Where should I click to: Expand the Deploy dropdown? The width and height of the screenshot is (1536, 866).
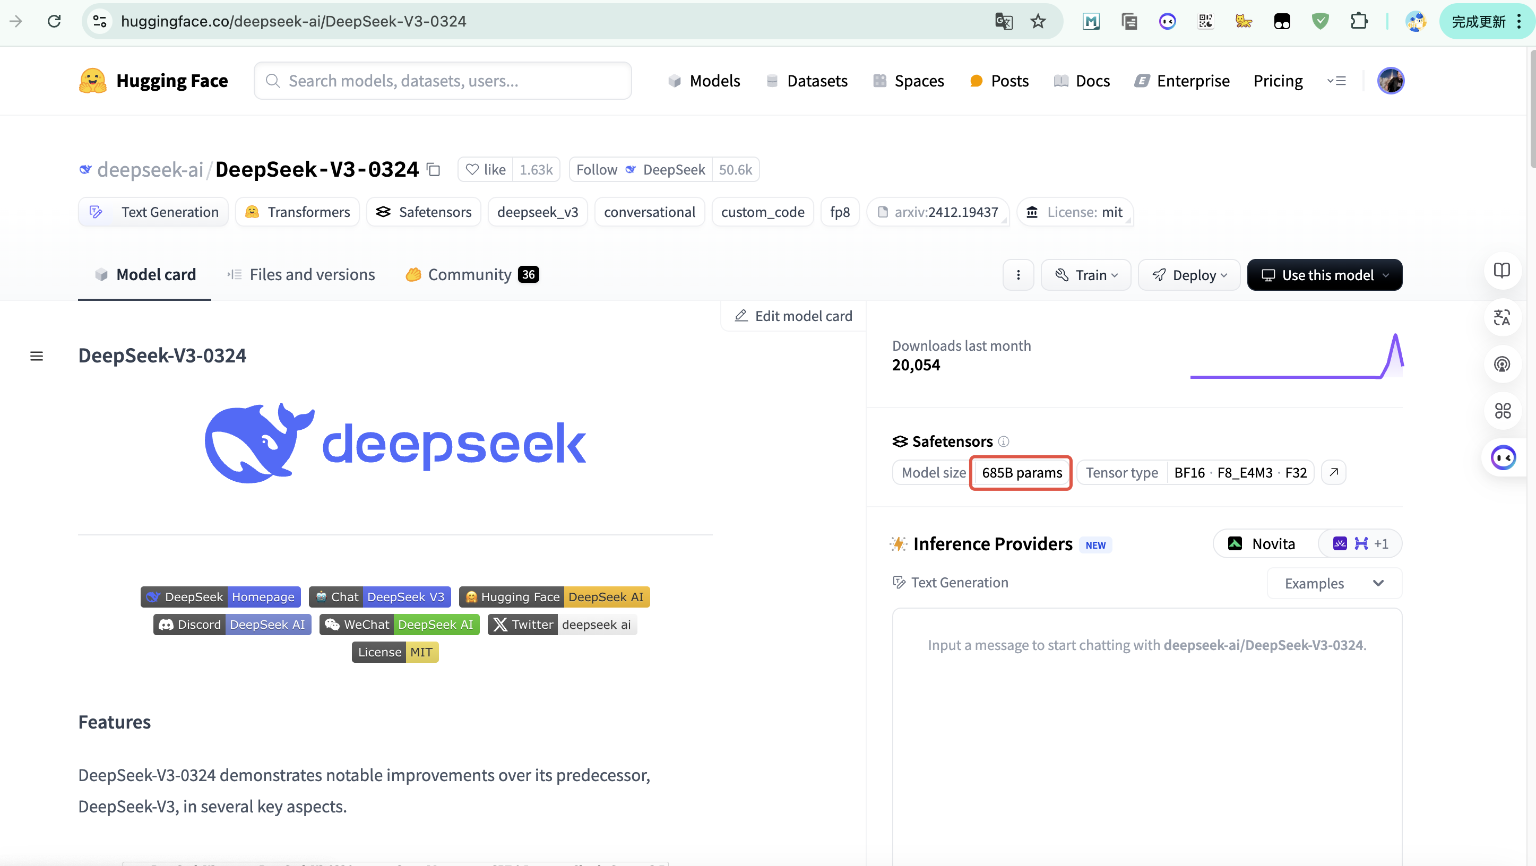click(1189, 275)
